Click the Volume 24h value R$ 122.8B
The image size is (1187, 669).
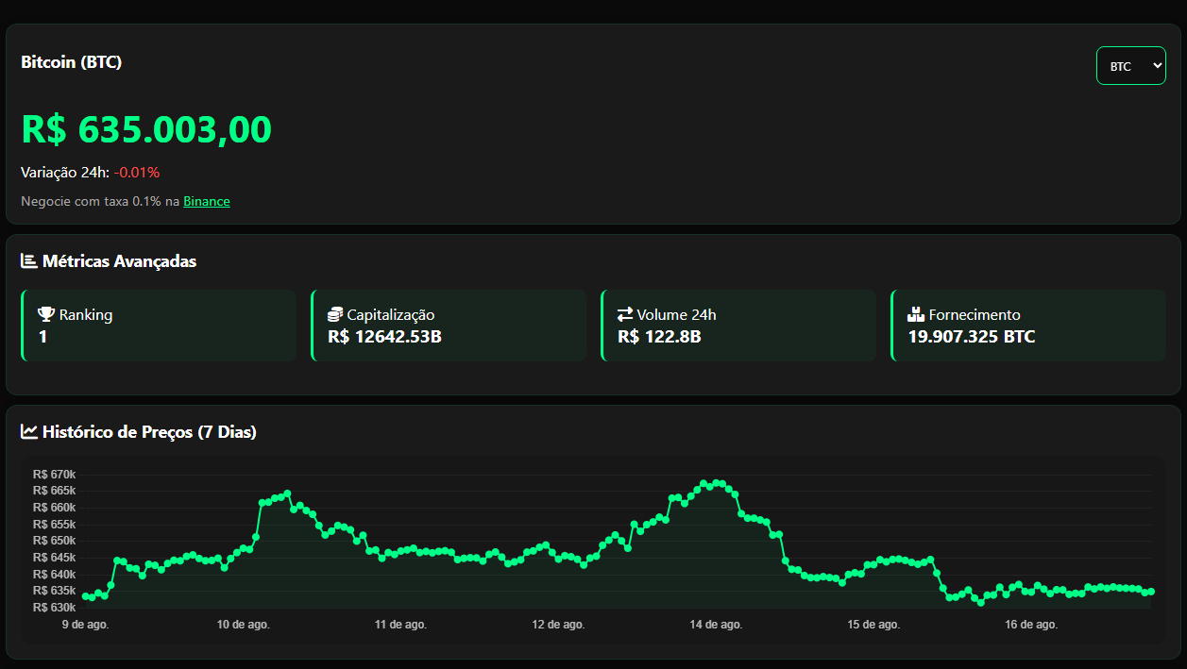tap(659, 337)
